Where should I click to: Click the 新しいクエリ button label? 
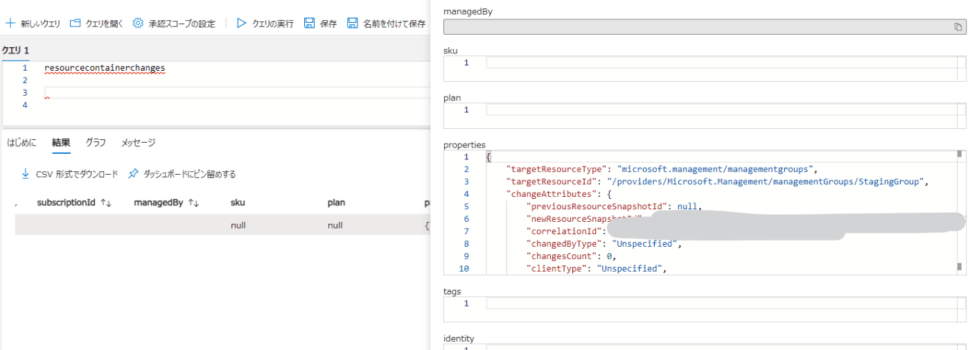point(41,24)
